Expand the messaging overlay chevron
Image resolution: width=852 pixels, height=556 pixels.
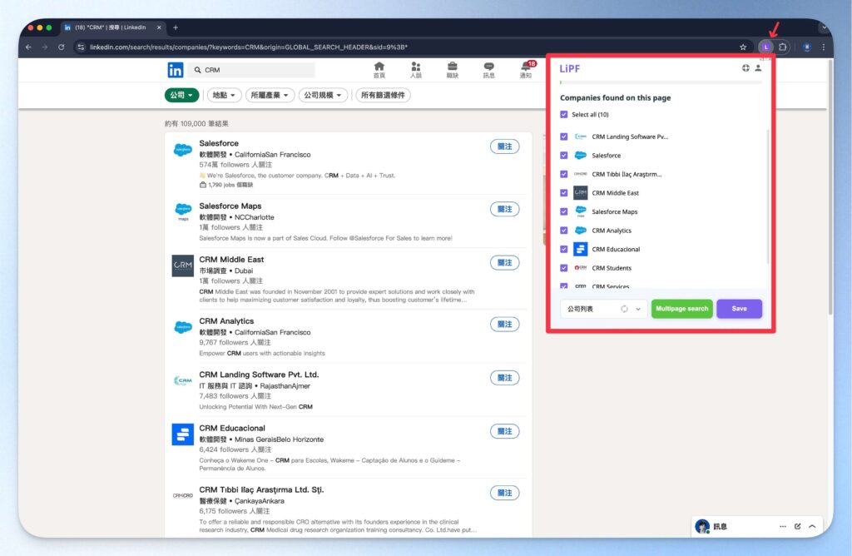(x=812, y=526)
